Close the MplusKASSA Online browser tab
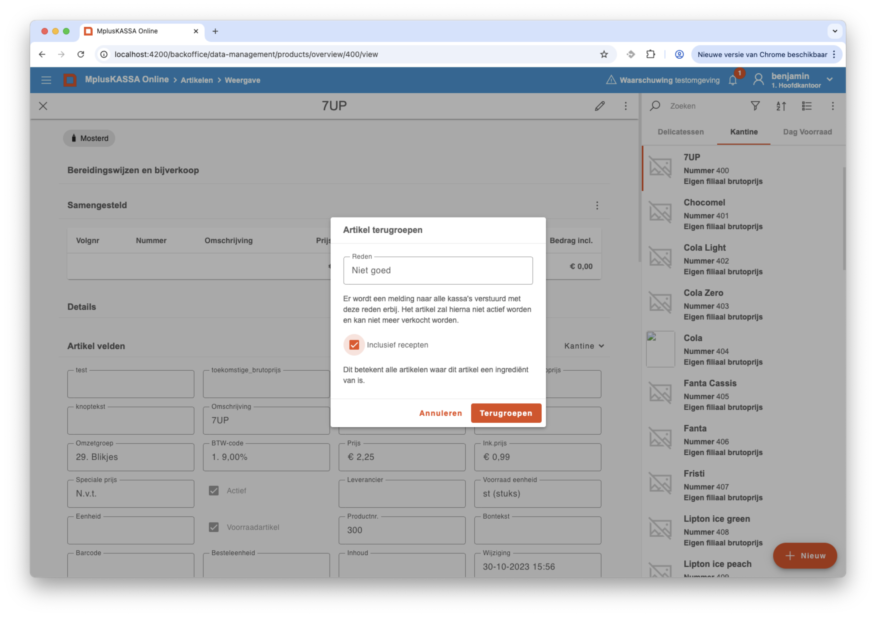The height and width of the screenshot is (617, 876). point(196,31)
